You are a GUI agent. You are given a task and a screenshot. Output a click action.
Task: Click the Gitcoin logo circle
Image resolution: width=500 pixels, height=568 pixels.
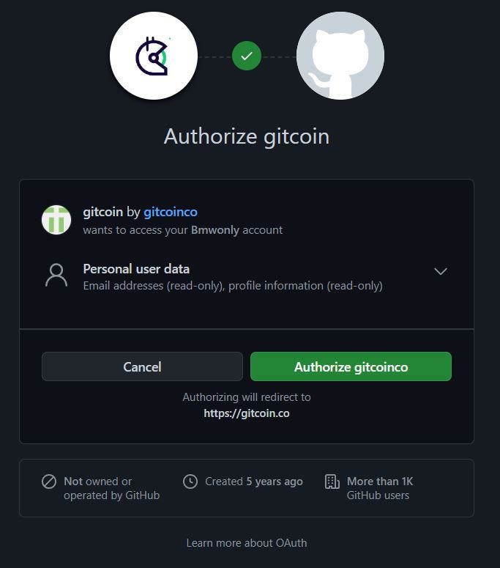(154, 56)
